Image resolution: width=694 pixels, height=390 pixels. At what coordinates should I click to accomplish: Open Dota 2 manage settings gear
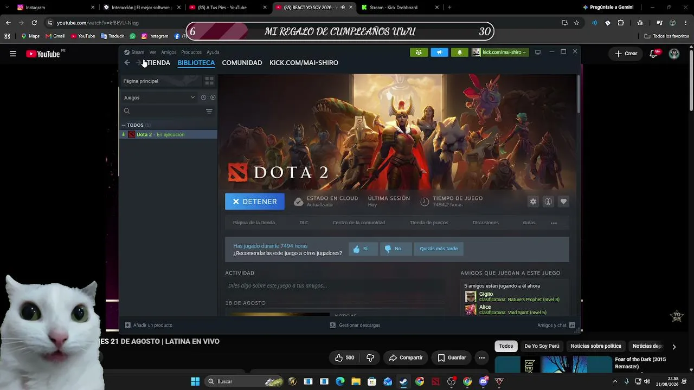(533, 201)
